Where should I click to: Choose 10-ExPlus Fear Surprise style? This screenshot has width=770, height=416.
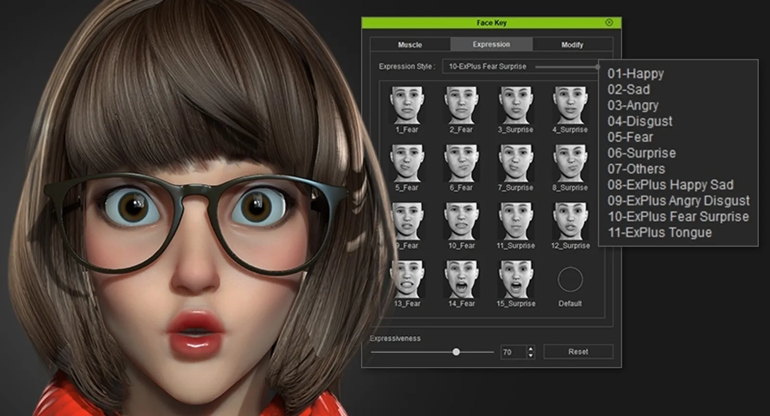(x=678, y=217)
